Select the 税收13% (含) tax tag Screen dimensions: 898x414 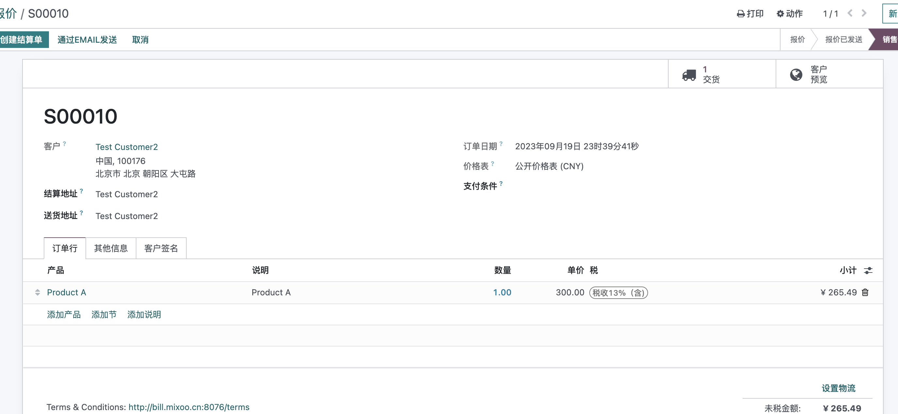(618, 293)
